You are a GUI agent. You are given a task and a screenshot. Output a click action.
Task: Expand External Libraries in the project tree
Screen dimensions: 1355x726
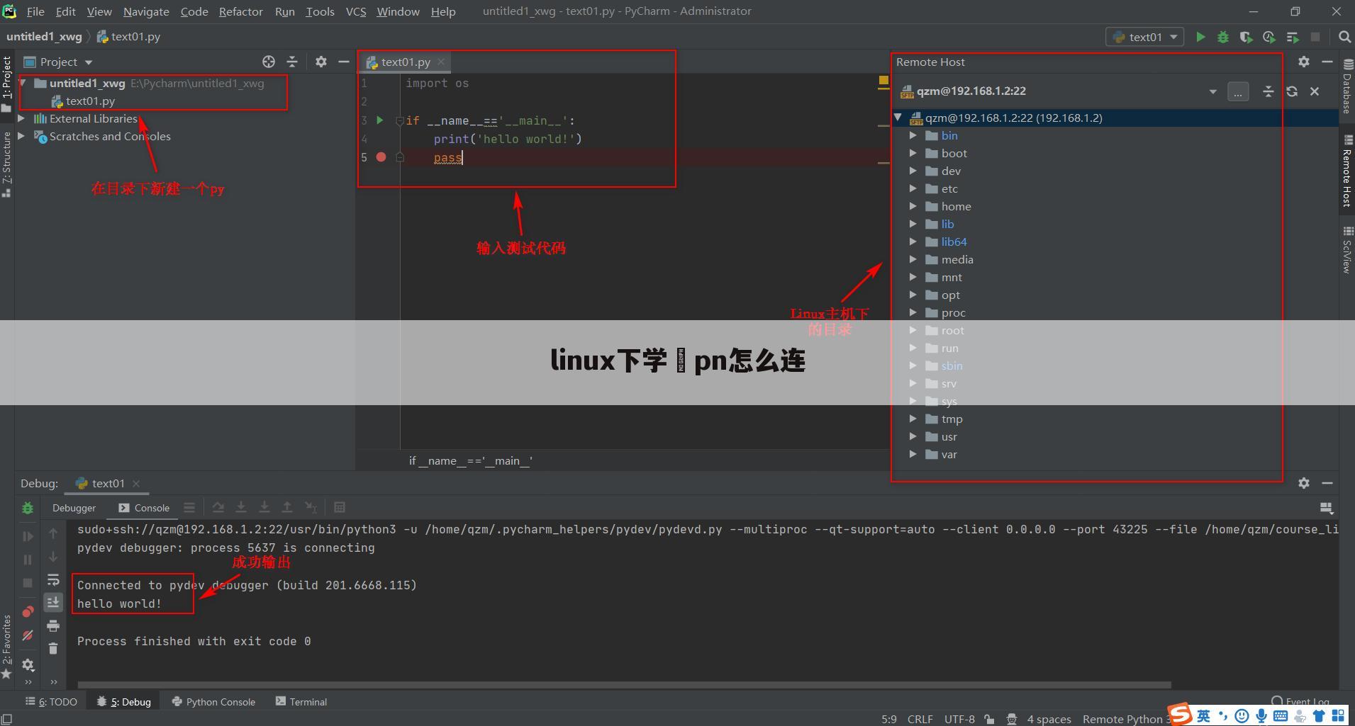(x=22, y=118)
